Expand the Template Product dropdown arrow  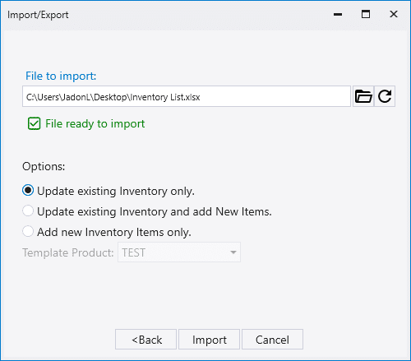click(233, 252)
